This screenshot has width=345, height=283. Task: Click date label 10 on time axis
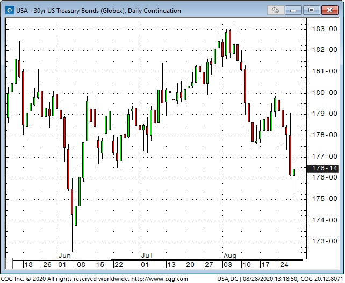247,265
